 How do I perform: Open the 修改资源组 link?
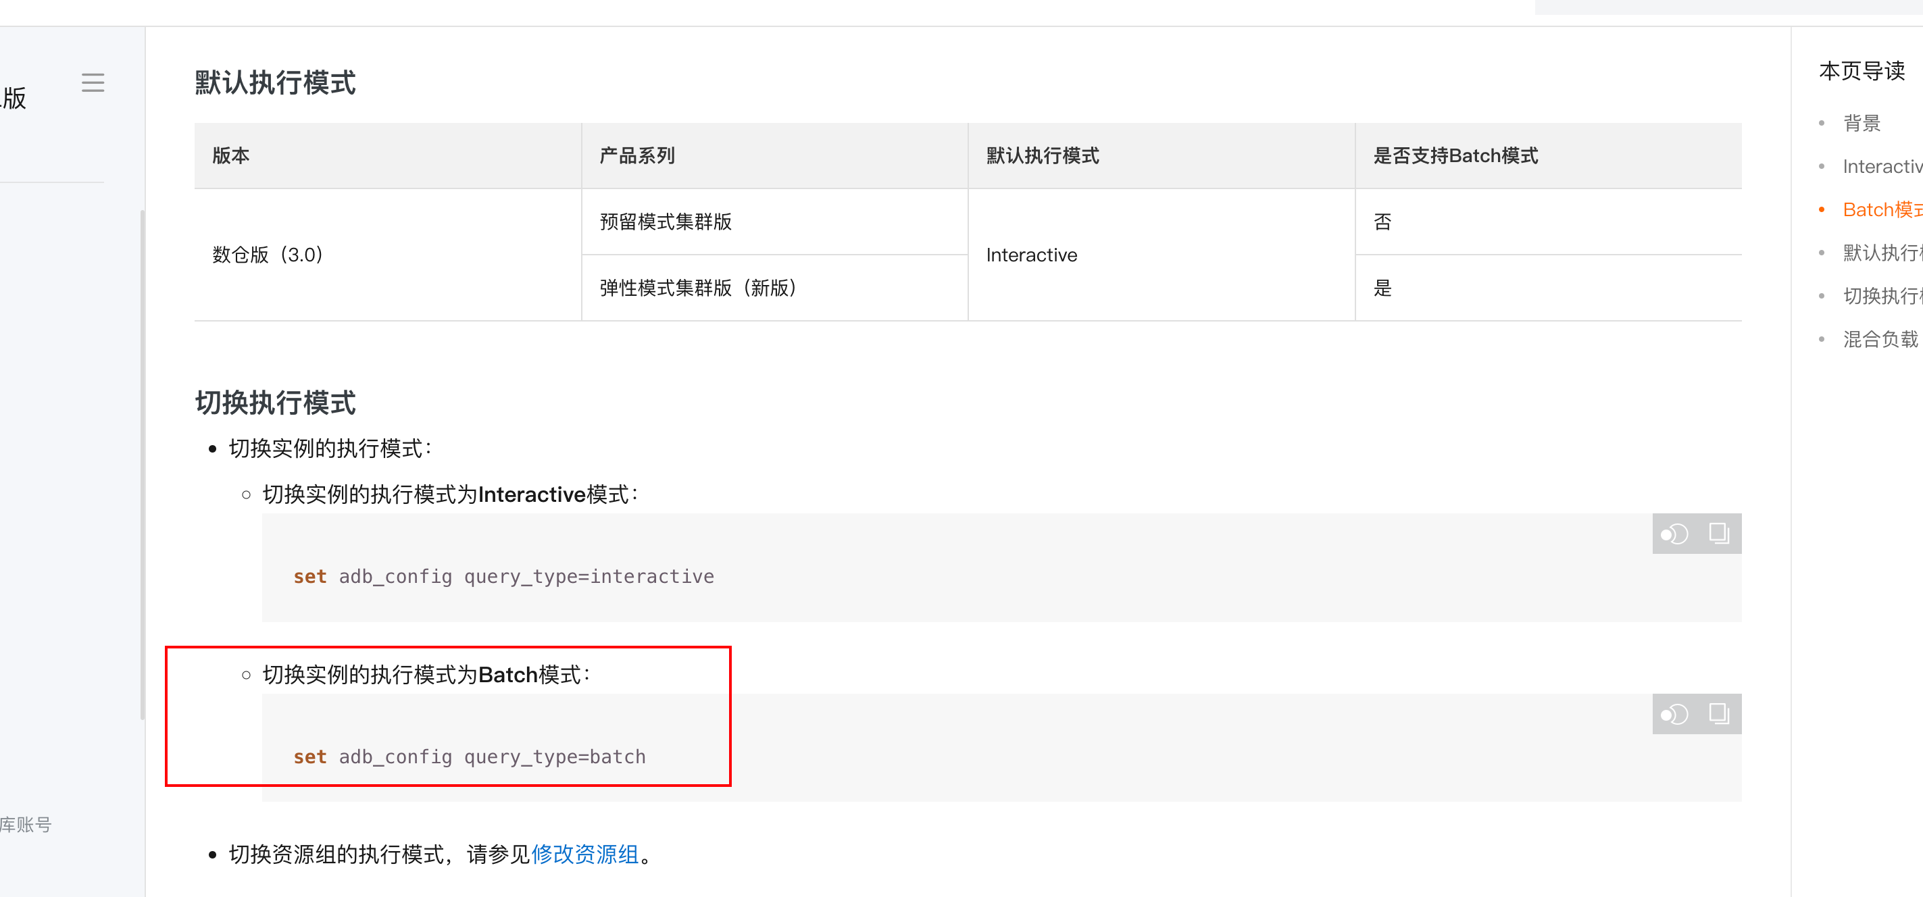pyautogui.click(x=584, y=854)
